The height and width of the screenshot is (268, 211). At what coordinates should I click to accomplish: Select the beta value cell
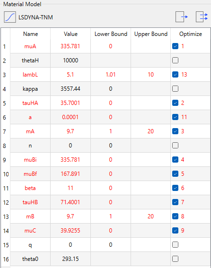(x=70, y=188)
